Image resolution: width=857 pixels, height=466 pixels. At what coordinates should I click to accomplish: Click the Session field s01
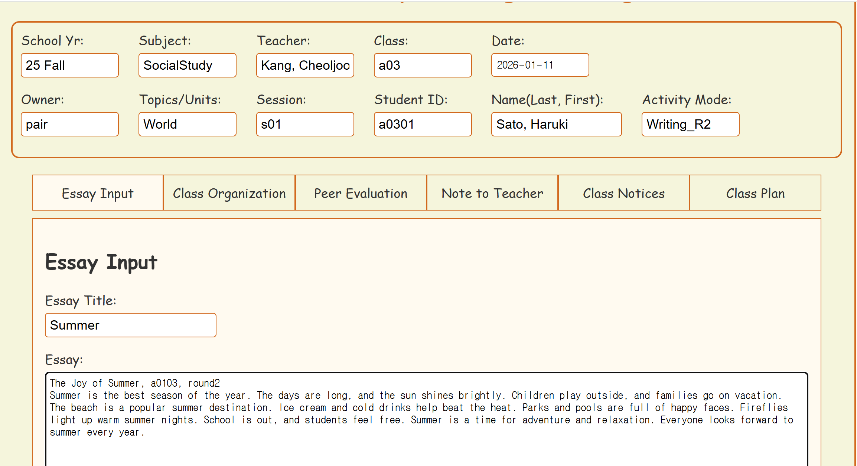click(x=305, y=124)
